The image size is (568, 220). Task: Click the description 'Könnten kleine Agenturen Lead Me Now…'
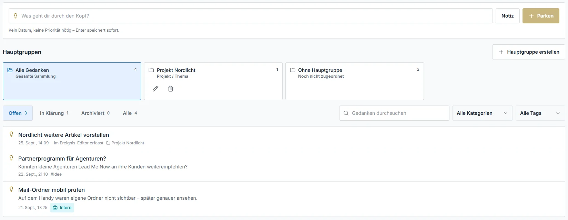point(103,167)
